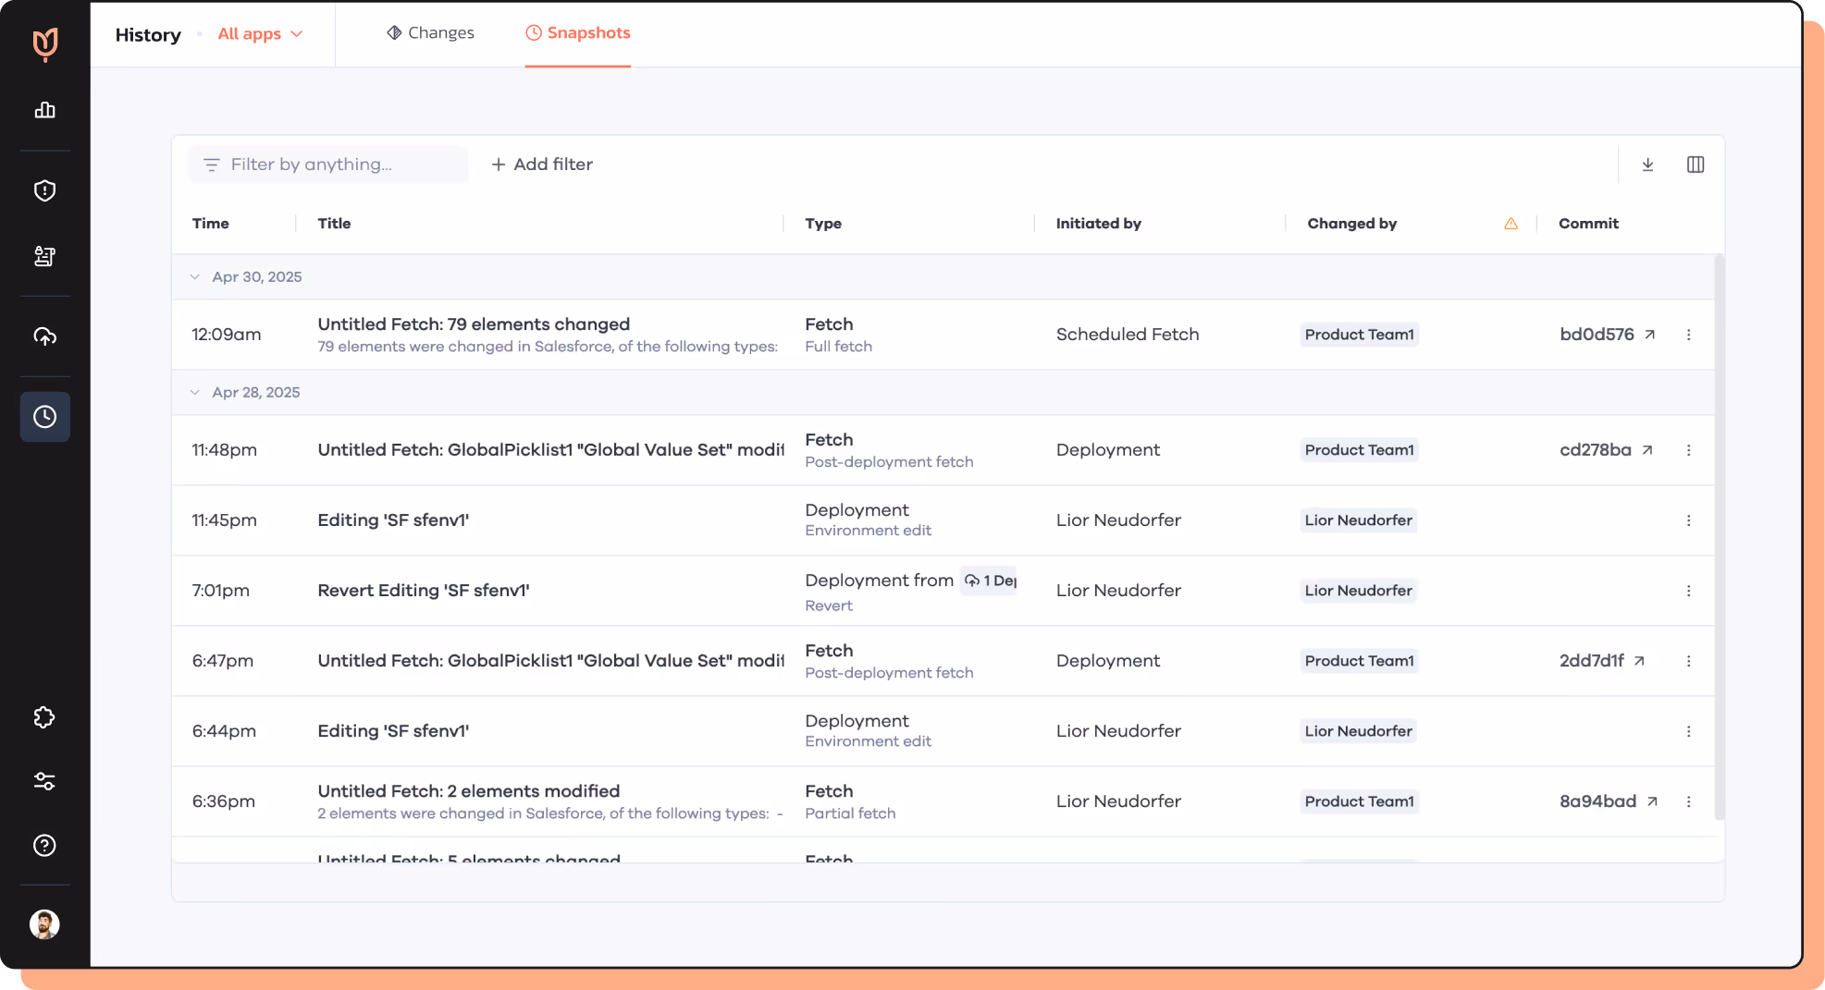Click Product Team1 tag in 12:09am row
This screenshot has width=1825, height=990.
(x=1359, y=335)
